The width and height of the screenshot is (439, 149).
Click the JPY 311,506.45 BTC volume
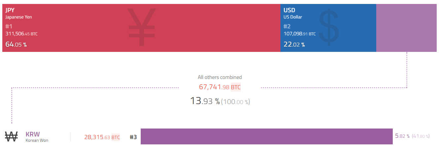21,33
